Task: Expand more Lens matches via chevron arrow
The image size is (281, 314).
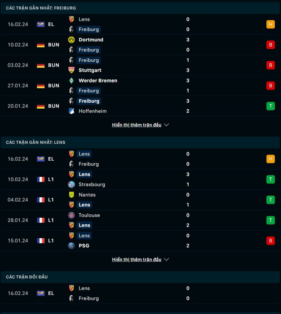Action: (166, 259)
